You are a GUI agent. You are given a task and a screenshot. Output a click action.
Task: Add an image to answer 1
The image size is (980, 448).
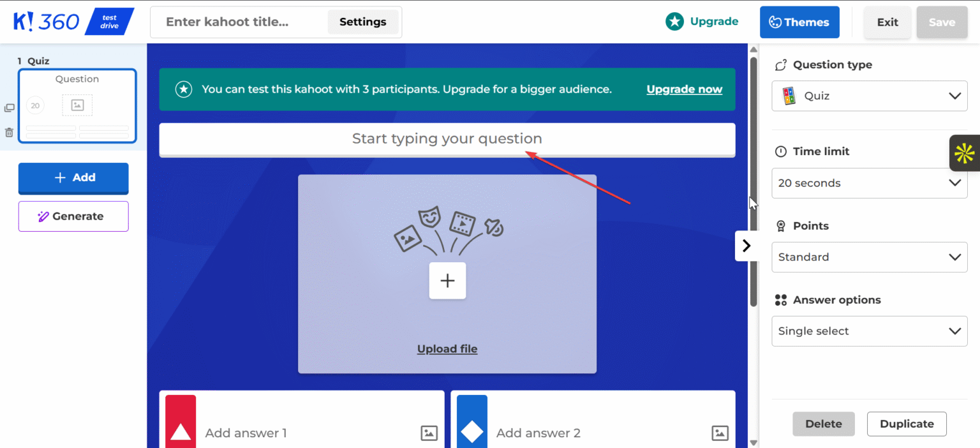point(429,433)
